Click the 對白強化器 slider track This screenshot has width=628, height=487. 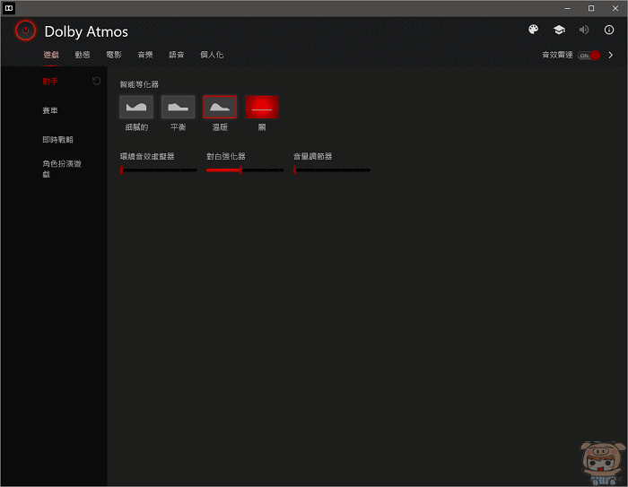[245, 170]
